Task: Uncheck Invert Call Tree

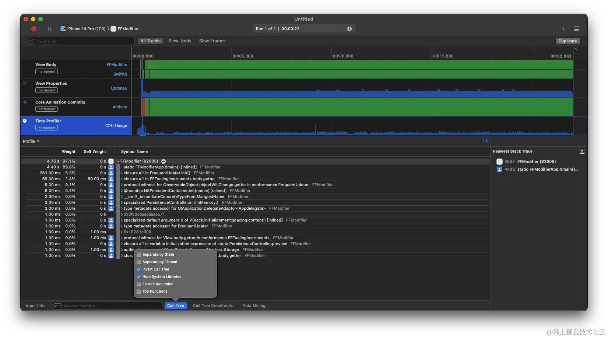Action: 139,269
